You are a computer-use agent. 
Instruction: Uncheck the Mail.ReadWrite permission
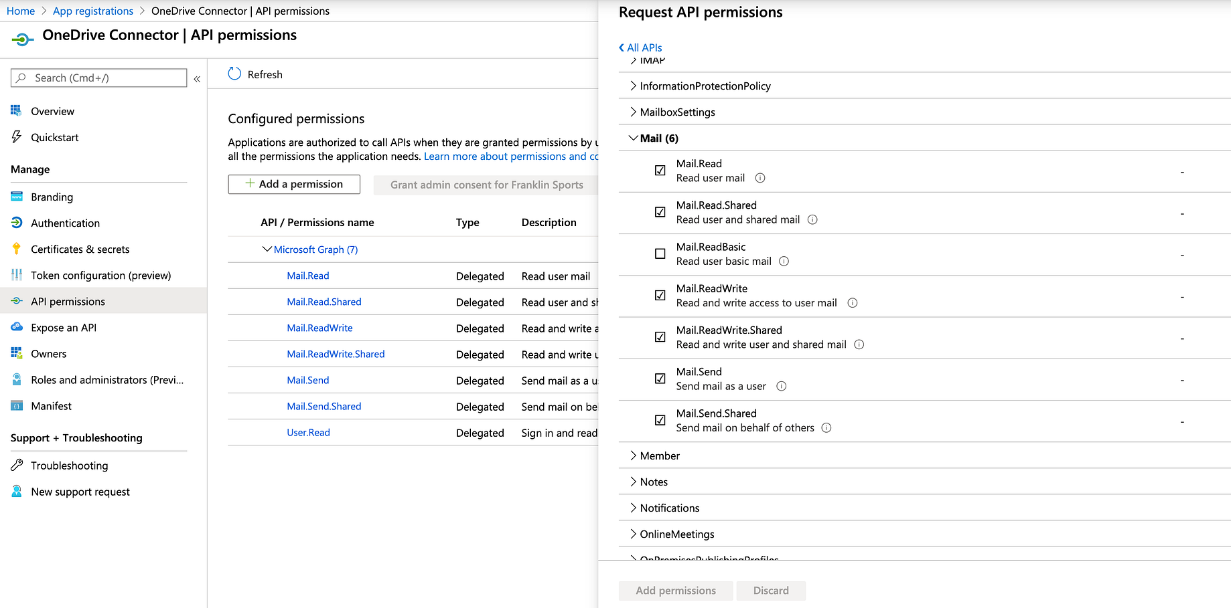point(660,295)
